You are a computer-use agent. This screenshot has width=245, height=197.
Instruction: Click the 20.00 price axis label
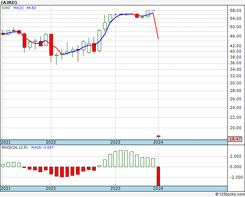coord(236,128)
